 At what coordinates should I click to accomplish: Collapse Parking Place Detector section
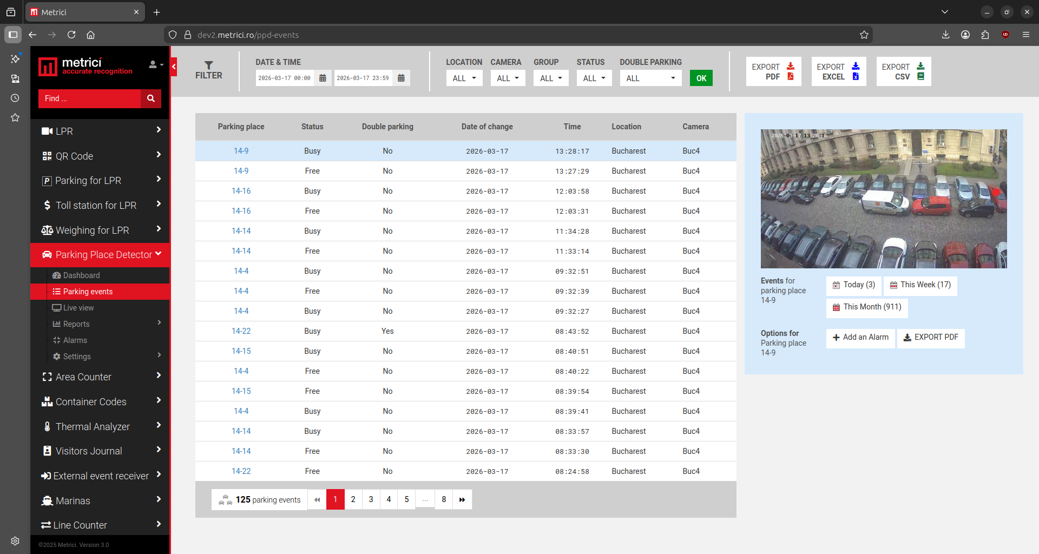click(101, 255)
